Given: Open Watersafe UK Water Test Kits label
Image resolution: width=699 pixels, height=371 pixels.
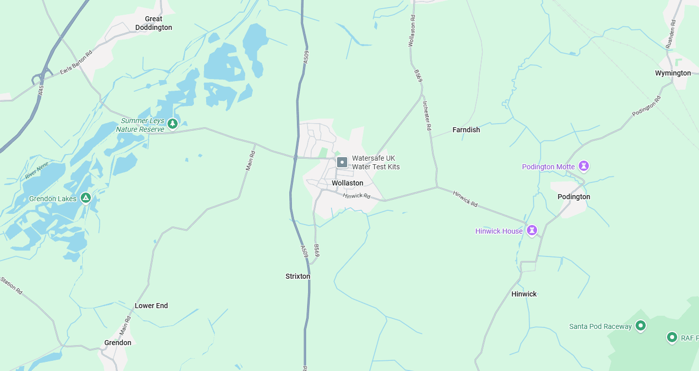Looking at the screenshot, I should click(x=376, y=162).
